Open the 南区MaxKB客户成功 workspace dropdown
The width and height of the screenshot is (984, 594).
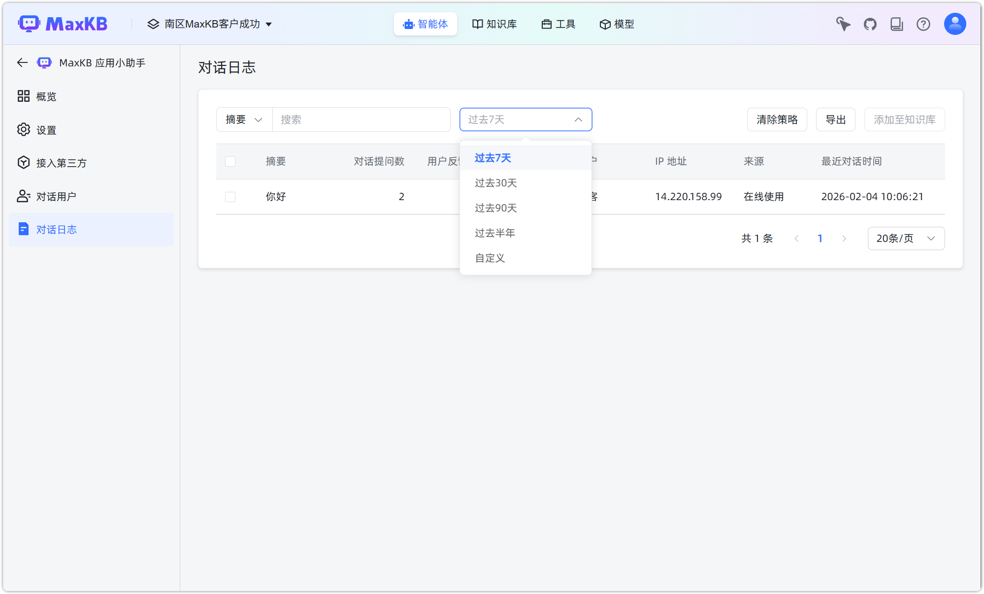tap(211, 24)
